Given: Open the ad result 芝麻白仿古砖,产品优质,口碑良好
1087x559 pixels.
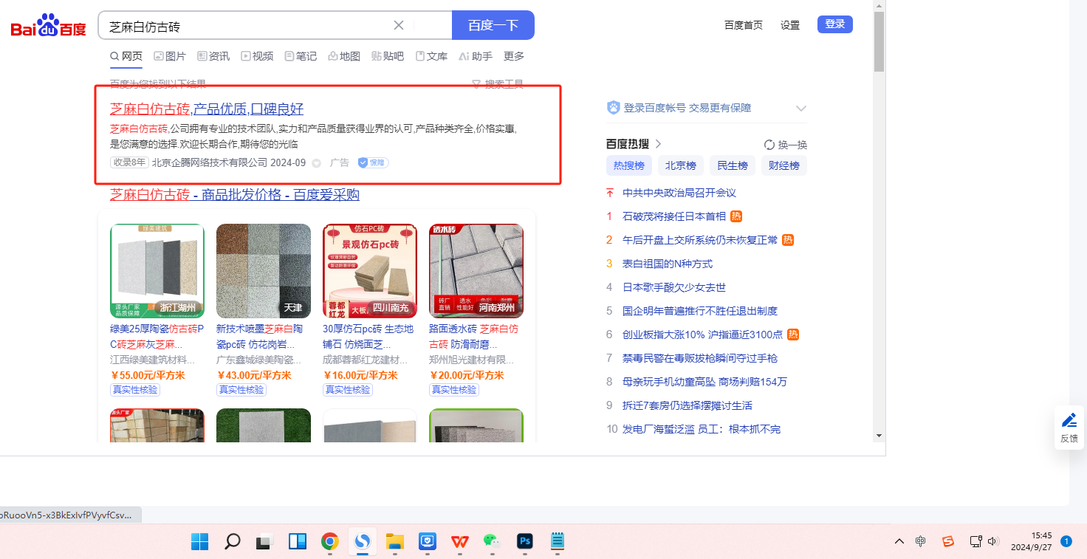Looking at the screenshot, I should click(207, 109).
